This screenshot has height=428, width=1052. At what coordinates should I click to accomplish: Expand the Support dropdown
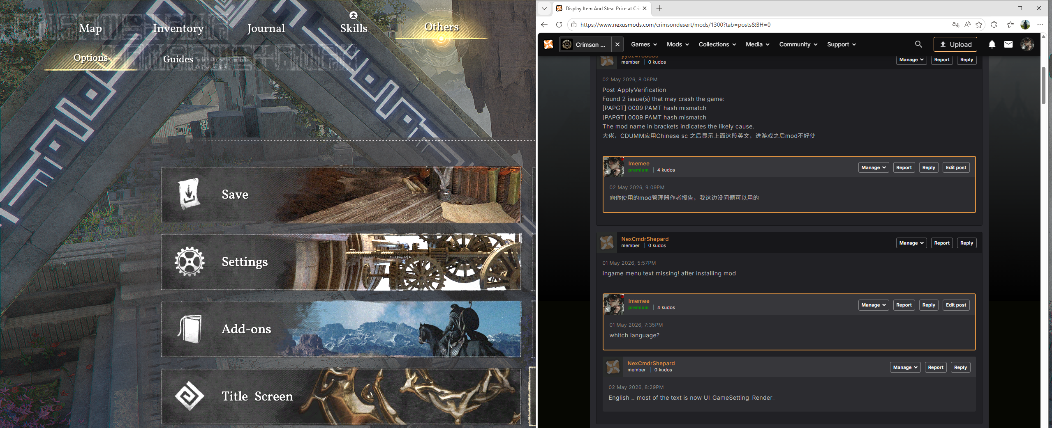click(842, 44)
